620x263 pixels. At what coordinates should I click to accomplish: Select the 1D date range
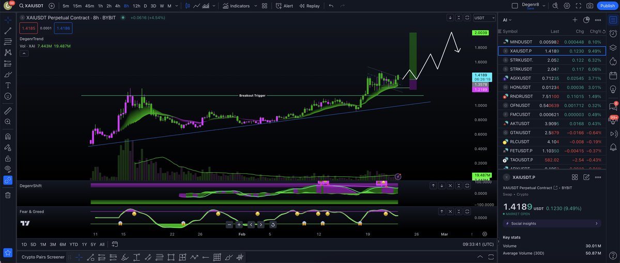24,244
